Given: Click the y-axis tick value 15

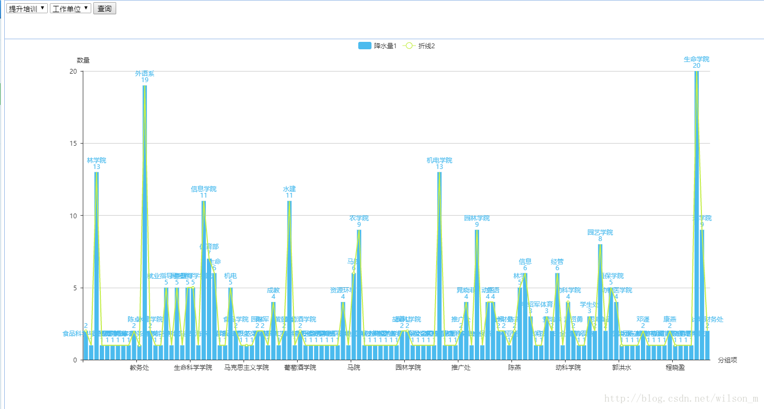Looking at the screenshot, I should [74, 144].
